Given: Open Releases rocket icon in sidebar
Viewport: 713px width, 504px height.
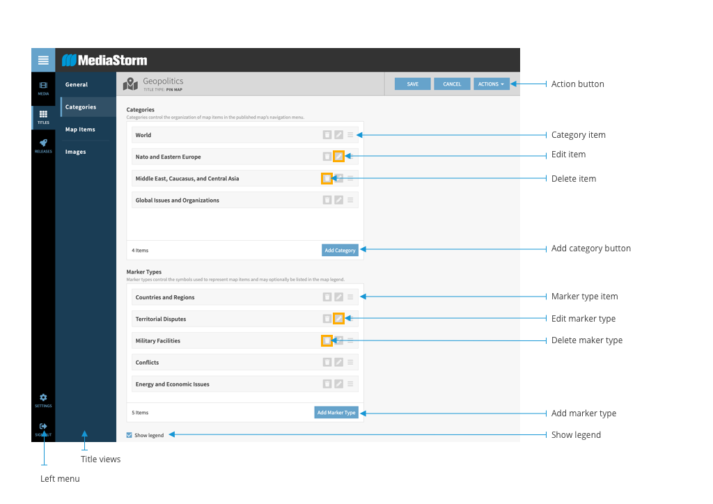Looking at the screenshot, I should pos(43,145).
